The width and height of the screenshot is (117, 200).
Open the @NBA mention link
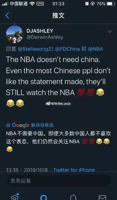[95, 49]
